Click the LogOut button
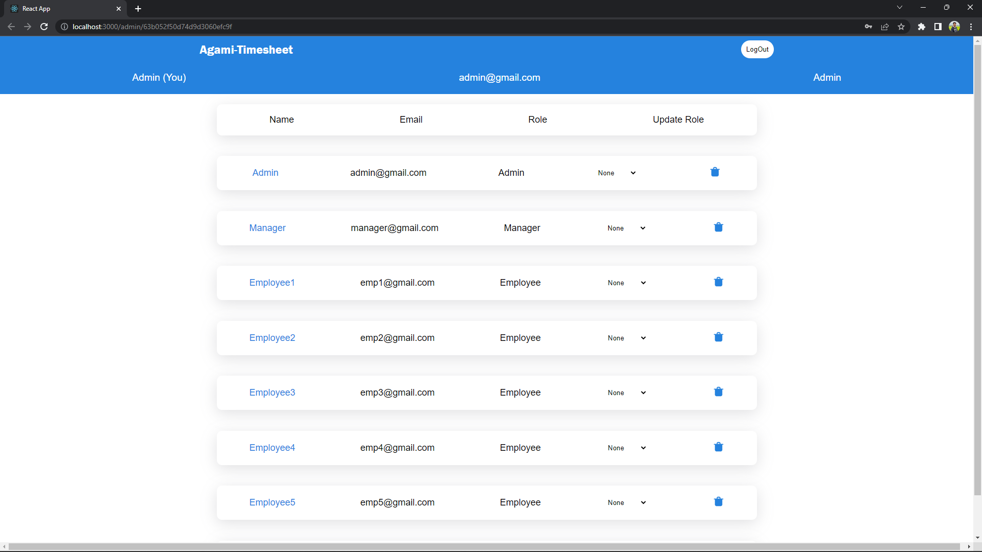This screenshot has width=982, height=552. pos(757,49)
